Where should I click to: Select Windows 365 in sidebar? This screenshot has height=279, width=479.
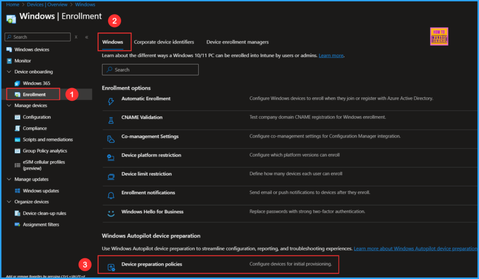coord(36,83)
